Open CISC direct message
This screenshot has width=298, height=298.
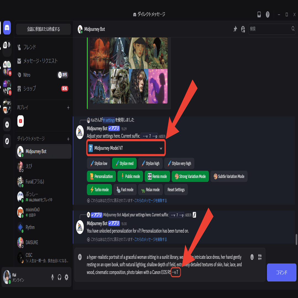click(x=44, y=258)
